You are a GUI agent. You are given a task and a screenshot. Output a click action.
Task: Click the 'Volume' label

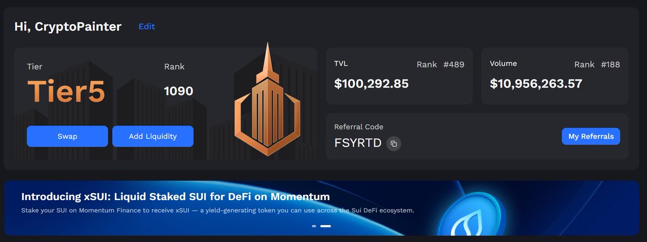(504, 63)
